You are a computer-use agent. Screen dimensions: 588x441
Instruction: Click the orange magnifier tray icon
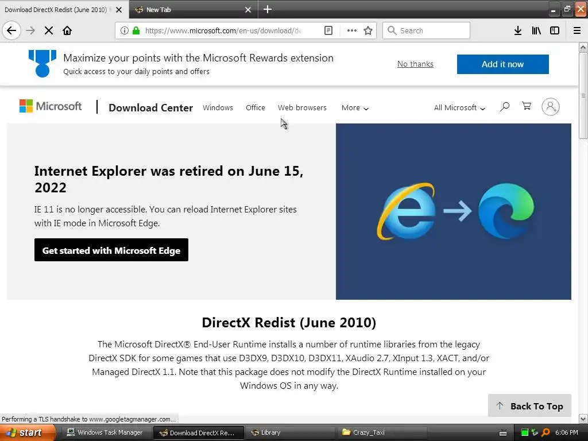coord(546,432)
